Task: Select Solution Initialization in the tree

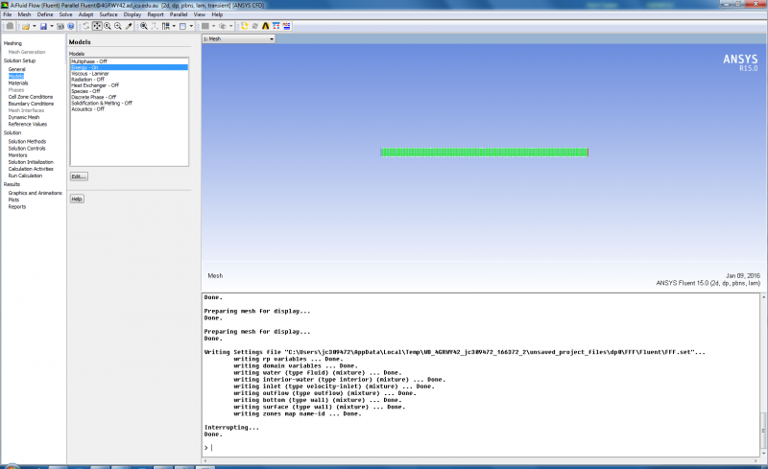Action: coord(31,162)
